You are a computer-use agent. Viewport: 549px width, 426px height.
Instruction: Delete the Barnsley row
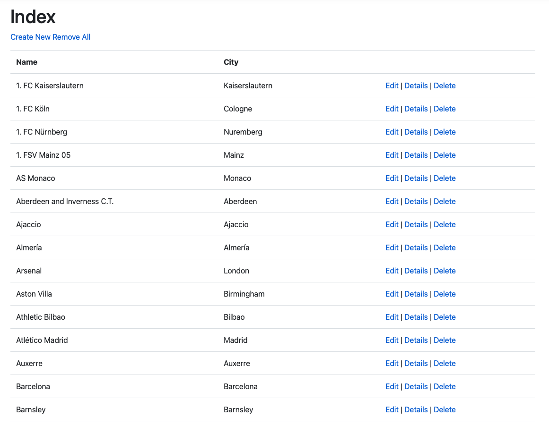click(x=444, y=409)
